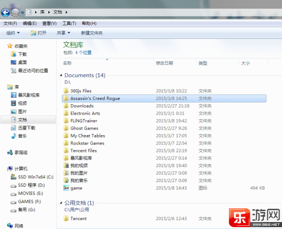Image resolution: width=282 pixels, height=229 pixels.
Task: Open the 共享 dropdown
Action: click(x=63, y=33)
